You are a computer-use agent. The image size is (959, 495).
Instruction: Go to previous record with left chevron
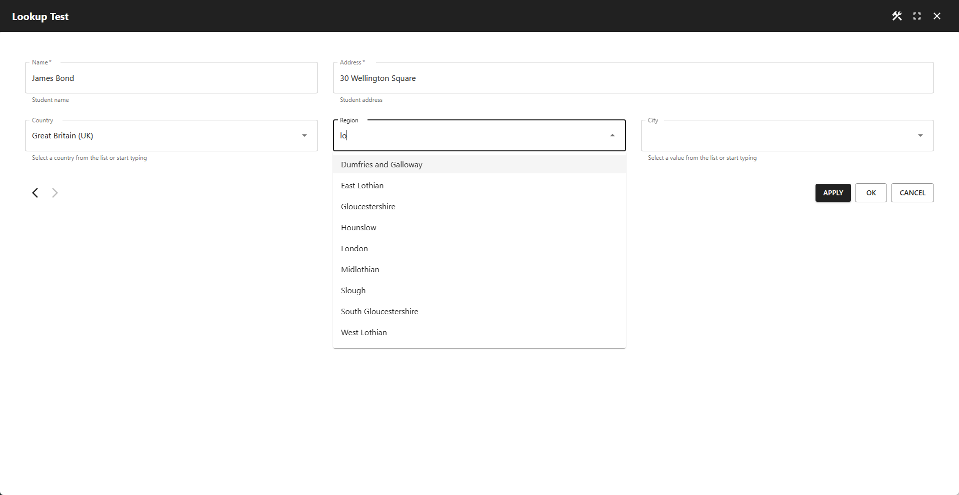click(x=35, y=193)
